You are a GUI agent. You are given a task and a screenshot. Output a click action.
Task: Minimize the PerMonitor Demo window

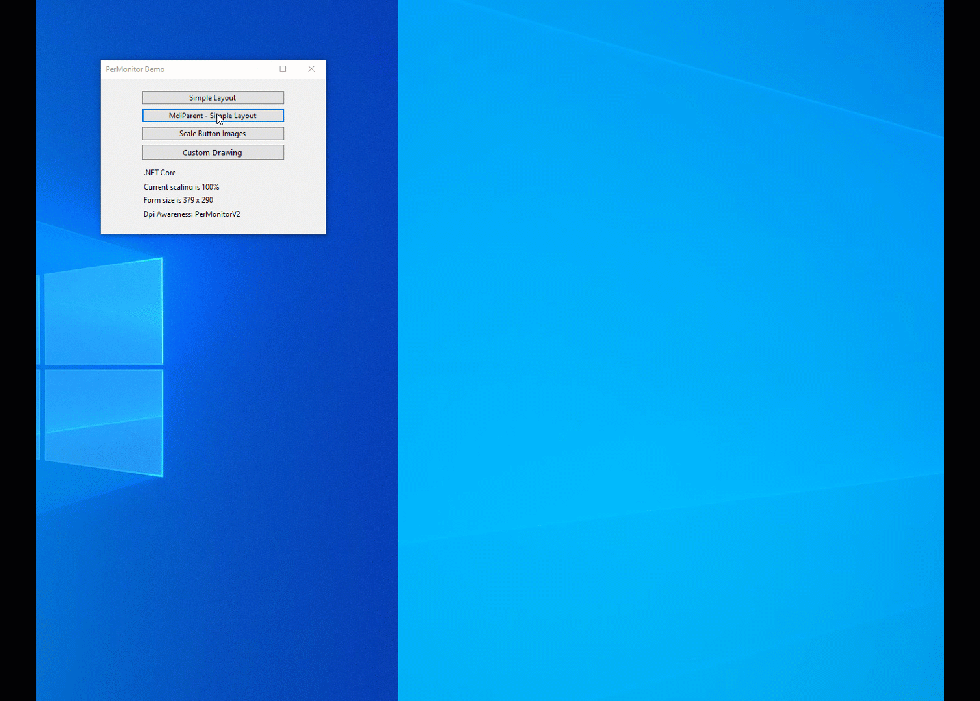255,69
